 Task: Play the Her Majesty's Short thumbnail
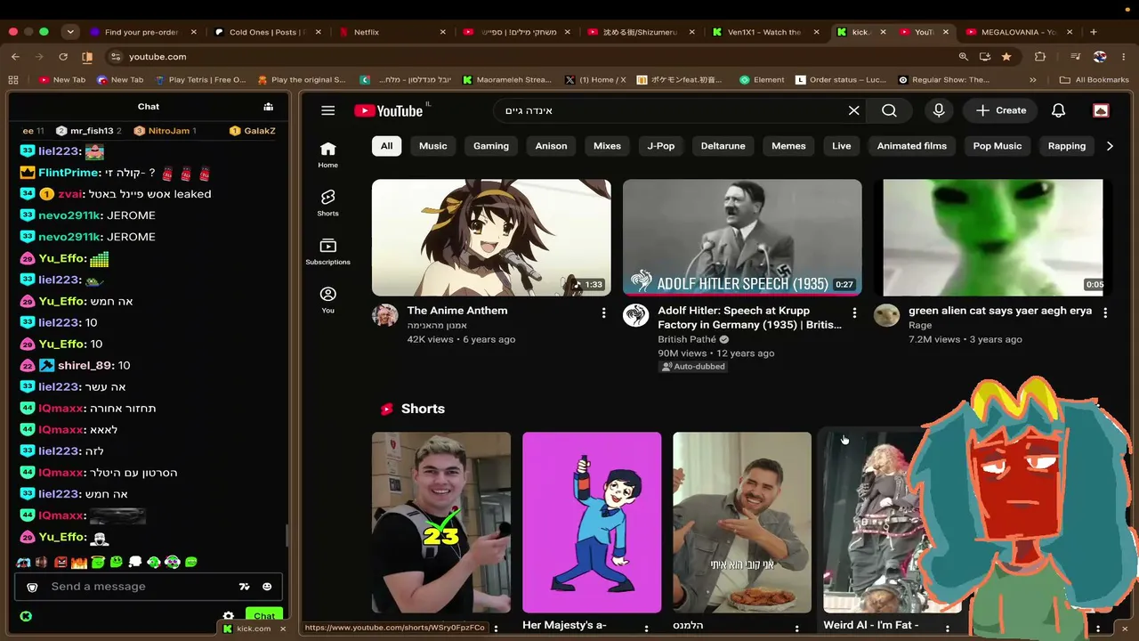tap(592, 523)
